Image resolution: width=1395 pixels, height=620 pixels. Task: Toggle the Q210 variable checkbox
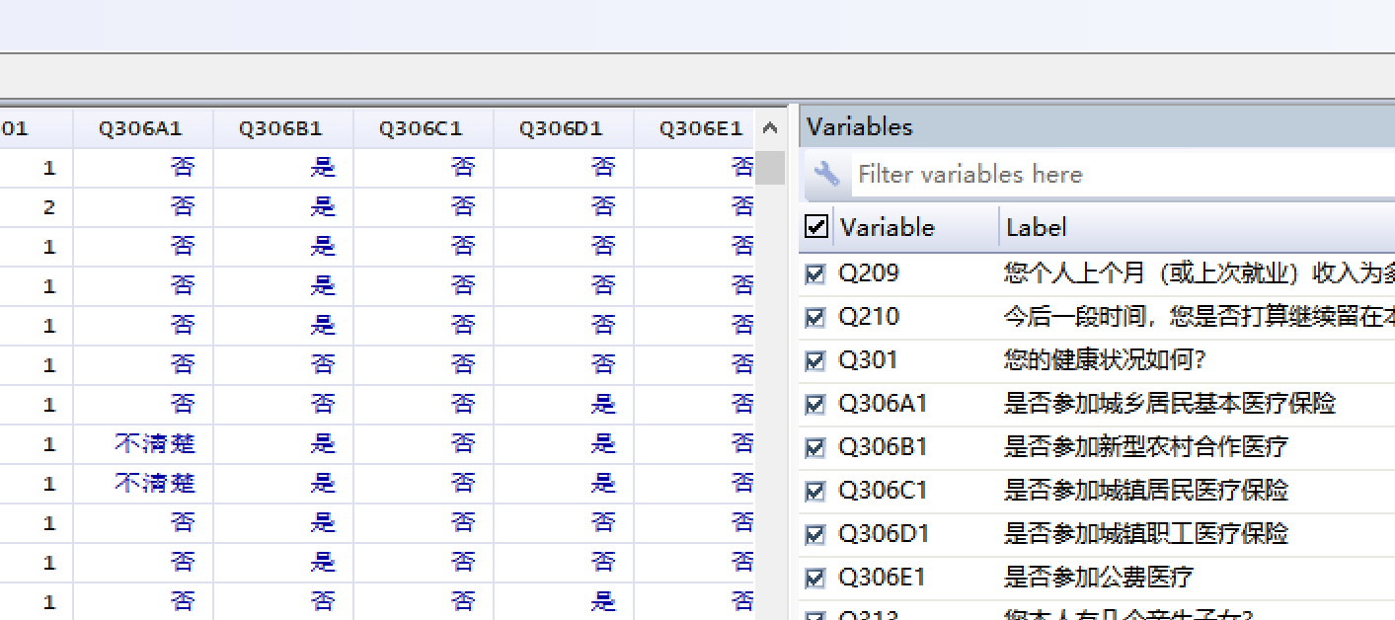pos(815,317)
